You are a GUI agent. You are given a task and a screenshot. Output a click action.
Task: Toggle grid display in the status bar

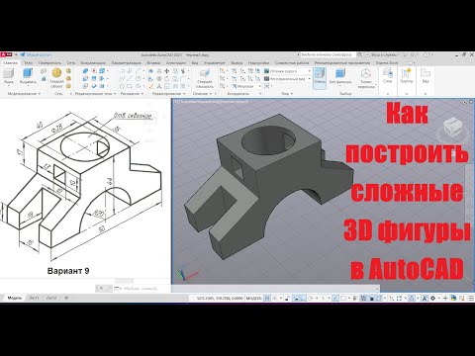pos(267,298)
